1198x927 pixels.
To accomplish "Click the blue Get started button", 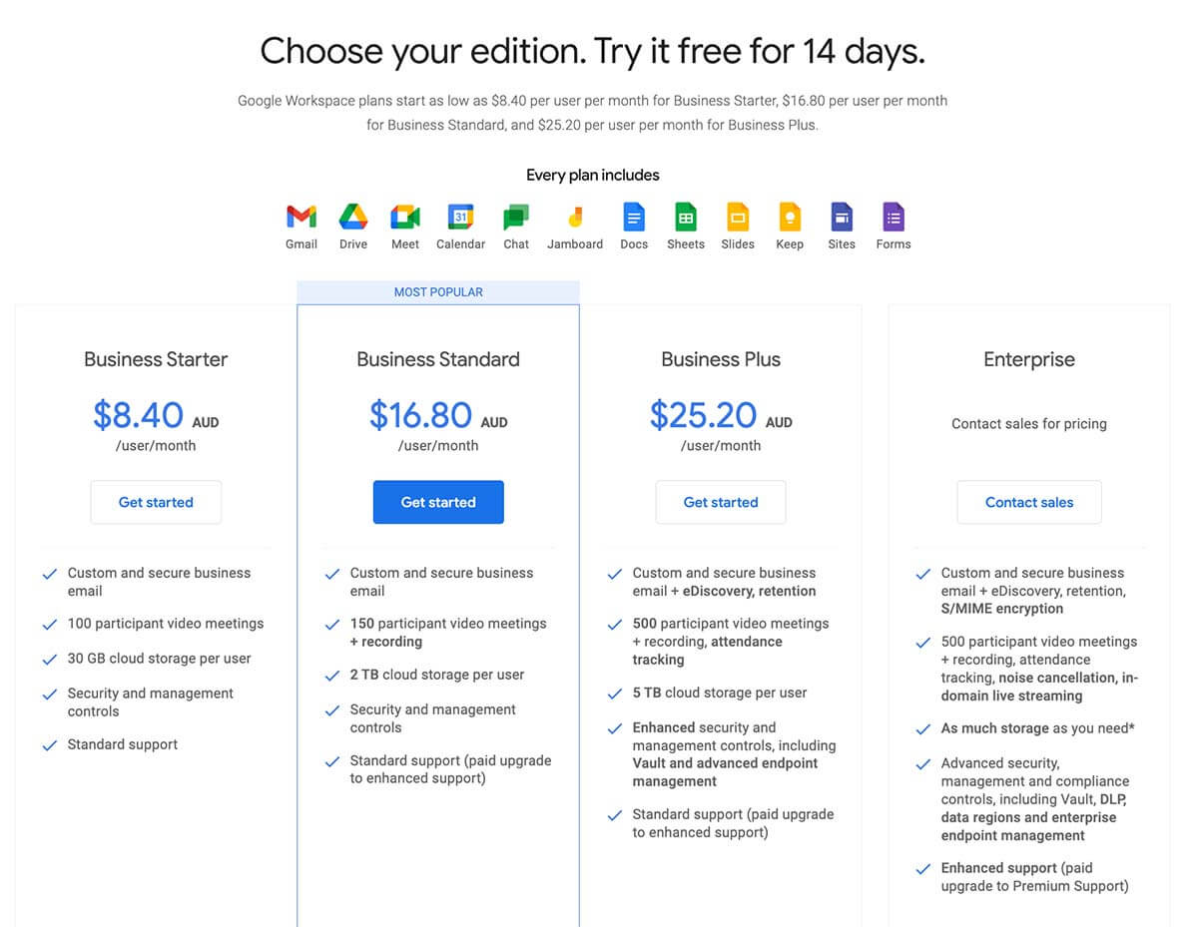I will (x=438, y=502).
